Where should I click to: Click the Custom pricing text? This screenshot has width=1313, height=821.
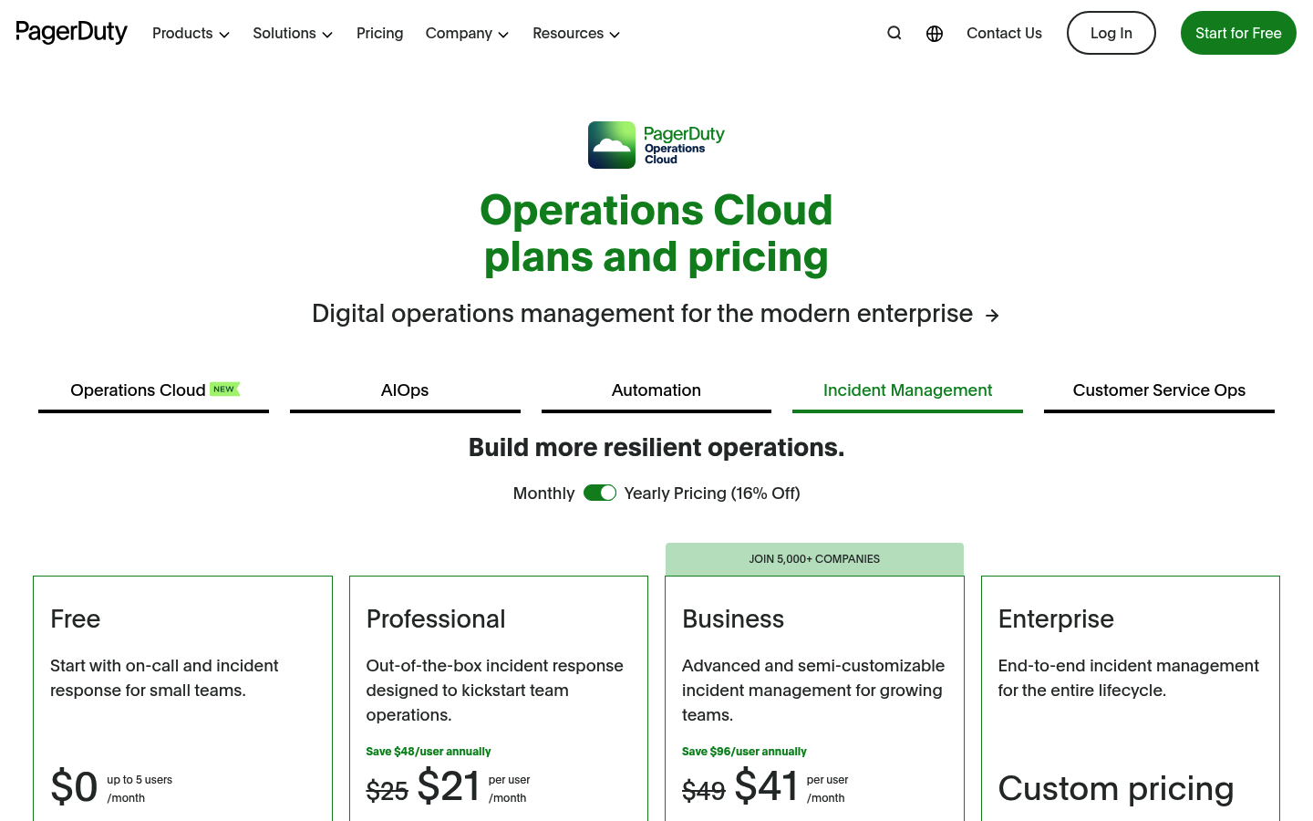click(x=1116, y=789)
